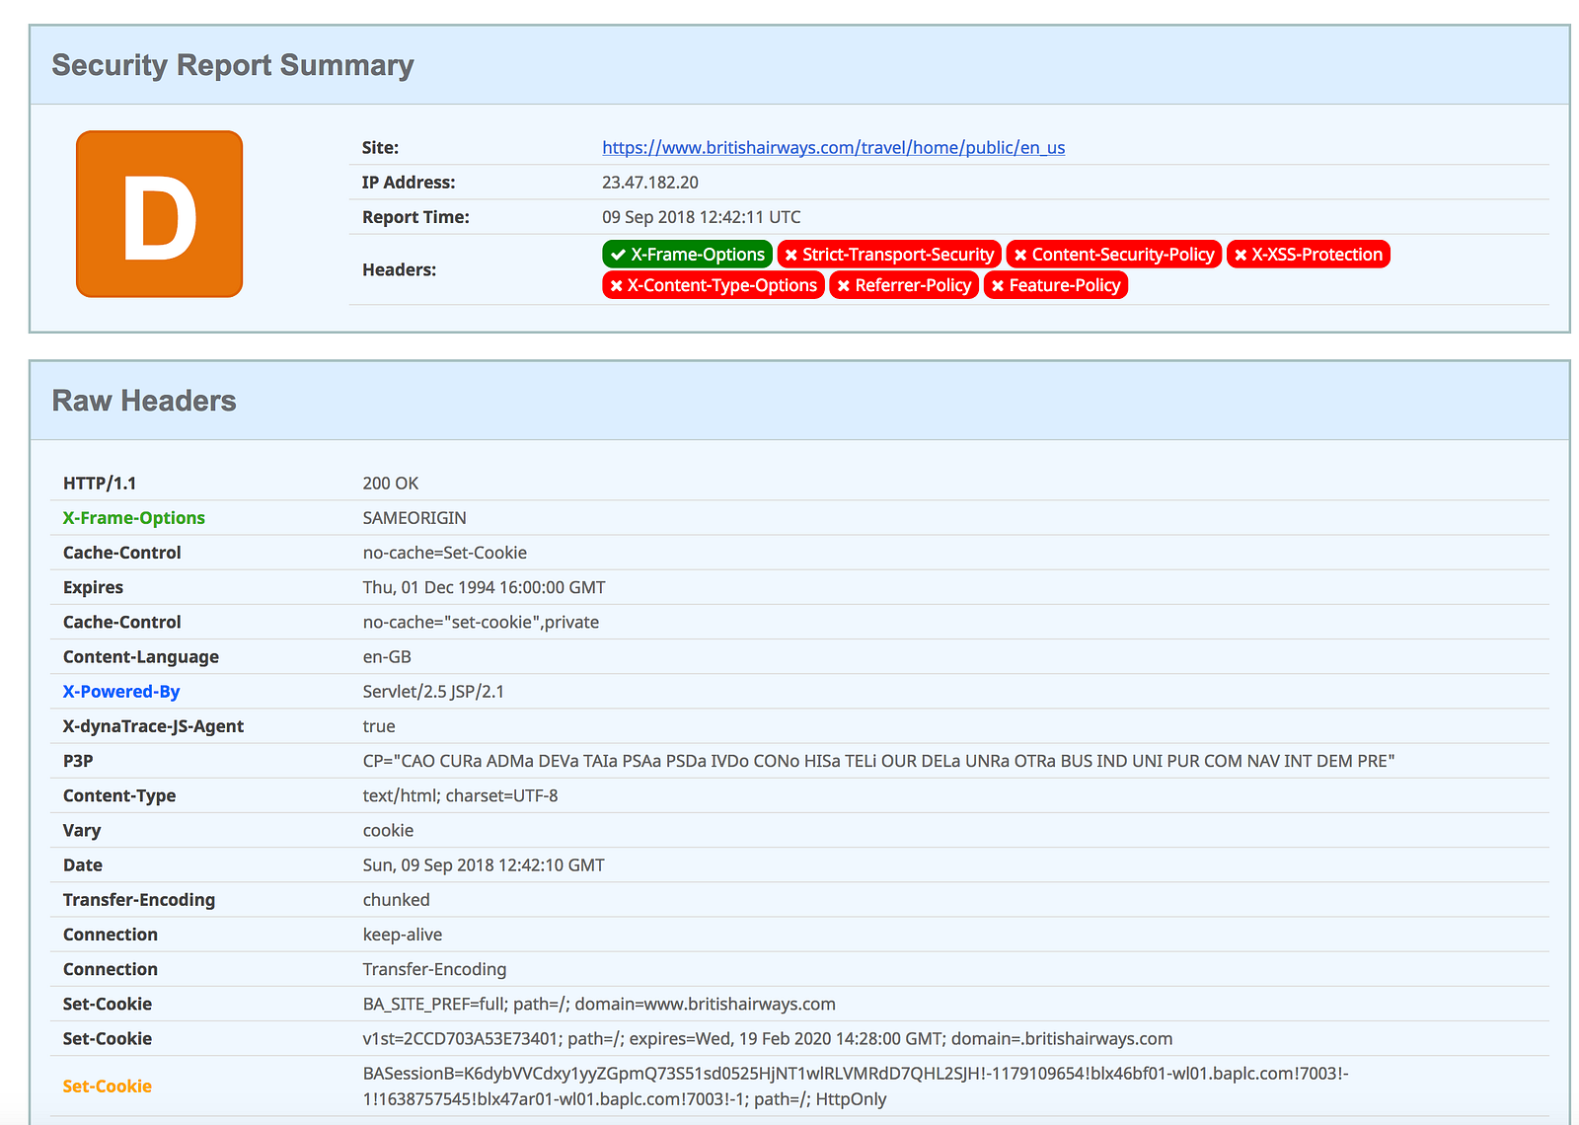Screen dimensions: 1579x1125
Task: Click the Strict-Transport-Security red badge
Action: click(x=889, y=255)
